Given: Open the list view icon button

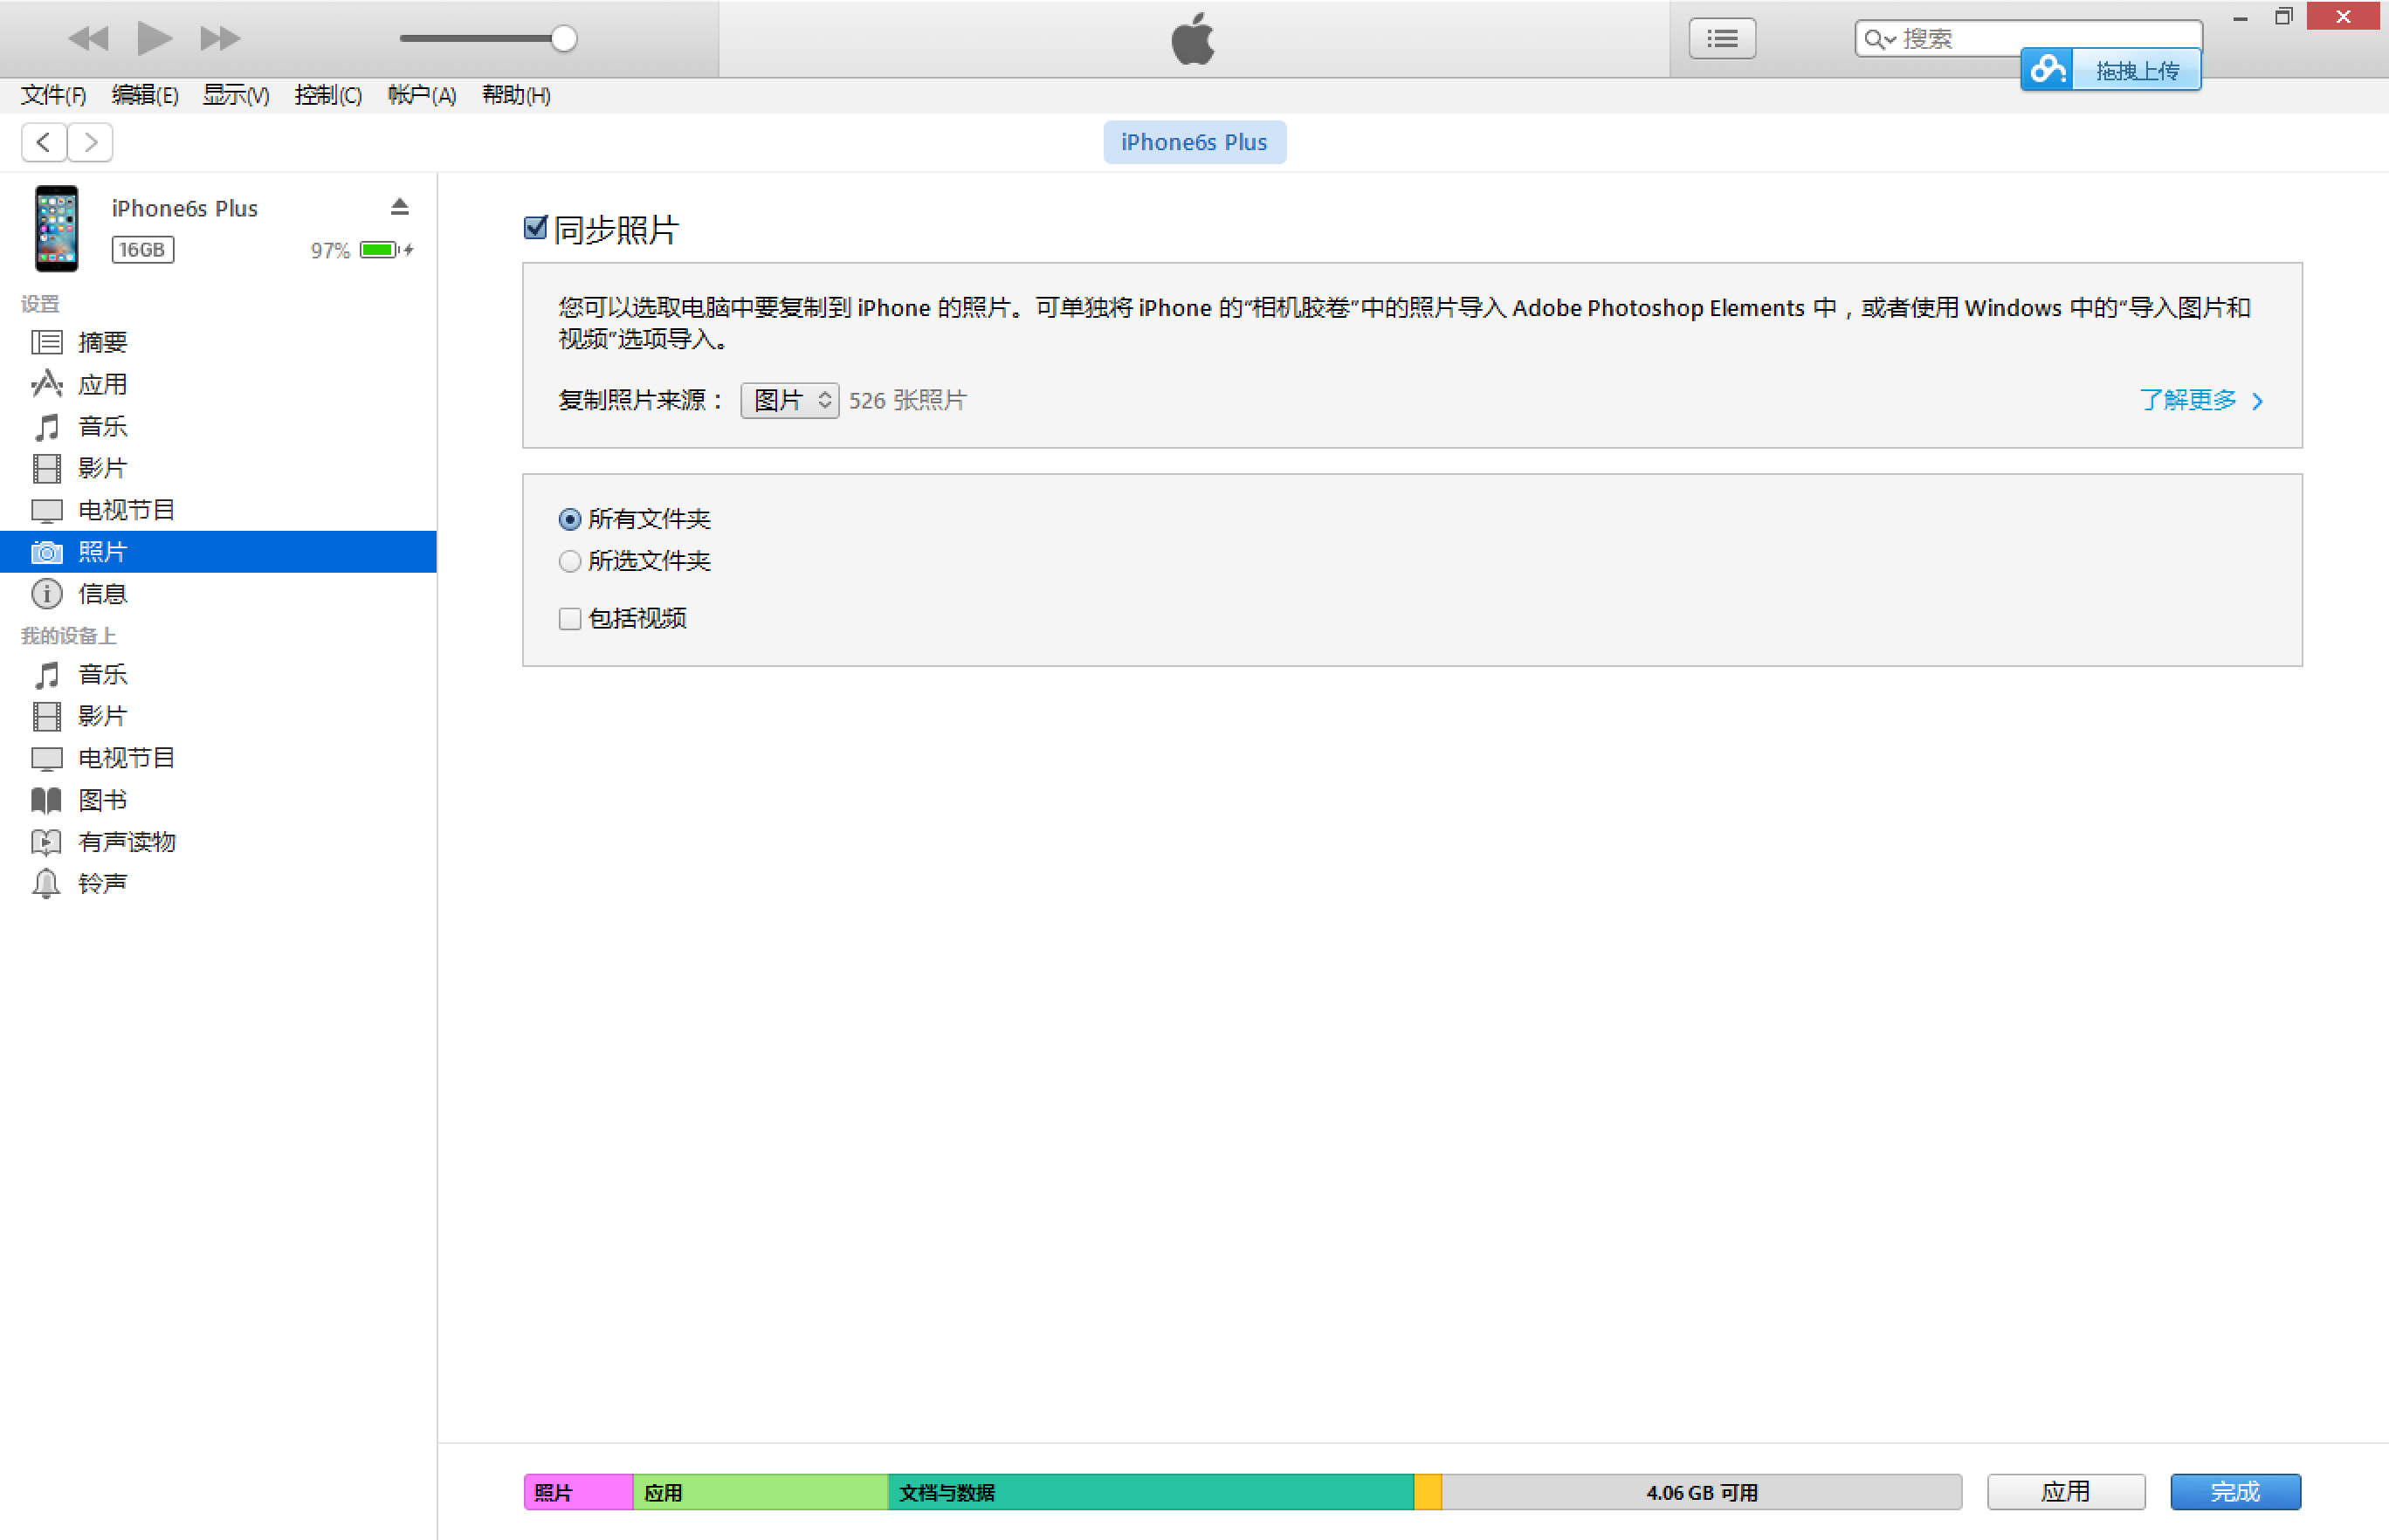Looking at the screenshot, I should coord(1722,39).
